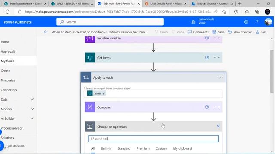Go to Home in sidebar

coord(18,42)
